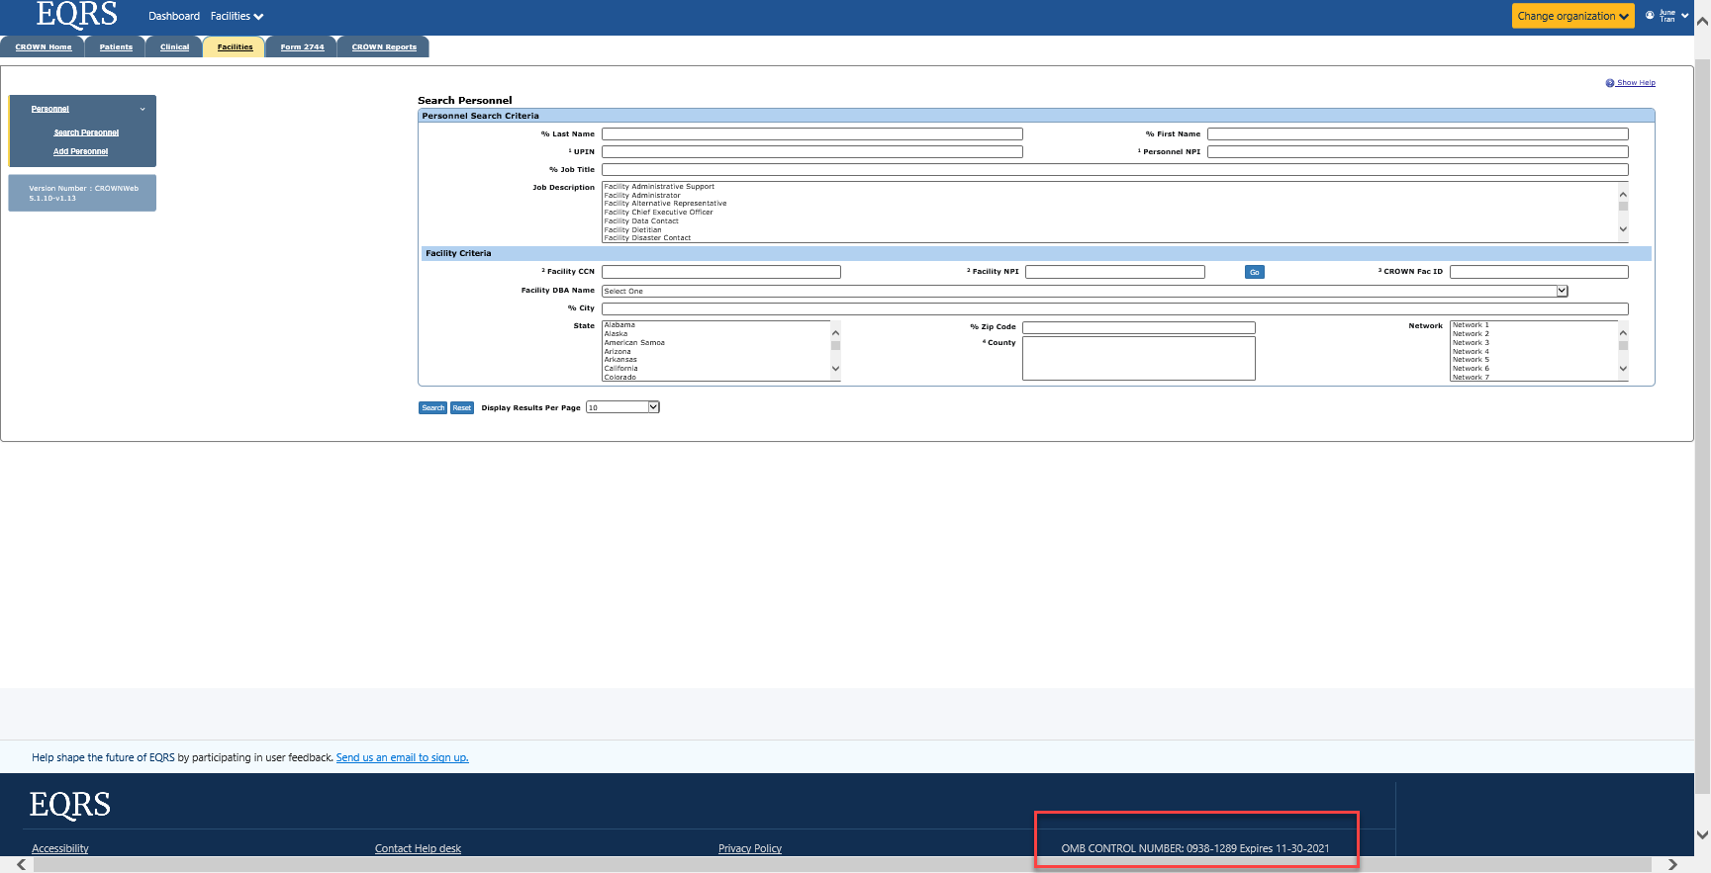1711x873 pixels.
Task: Expand the Facilities menu in header
Action: click(x=237, y=16)
